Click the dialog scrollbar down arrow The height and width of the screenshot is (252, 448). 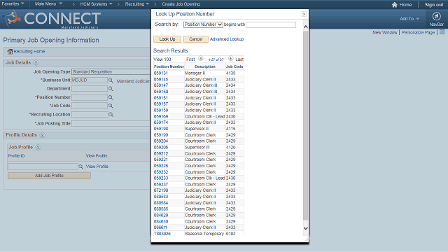coord(305,228)
